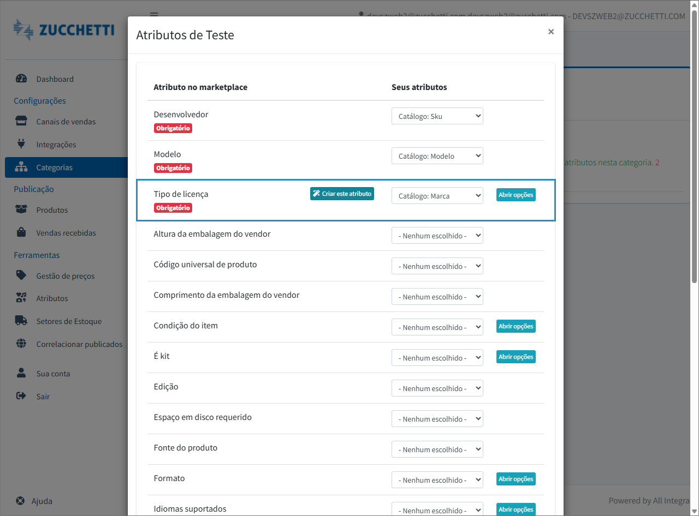Go to Sua conta in sidebar
This screenshot has height=516, width=699.
coord(53,374)
